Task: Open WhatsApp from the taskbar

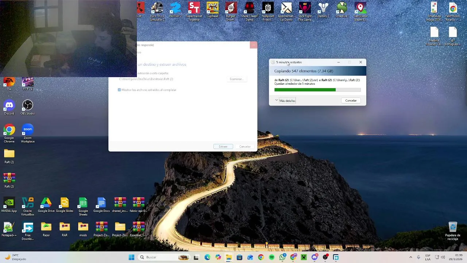Action: coord(282,257)
